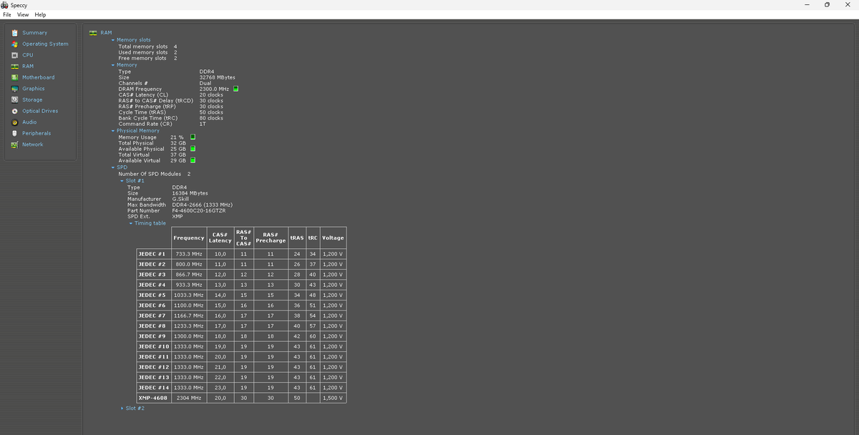Open the File menu

[7, 14]
